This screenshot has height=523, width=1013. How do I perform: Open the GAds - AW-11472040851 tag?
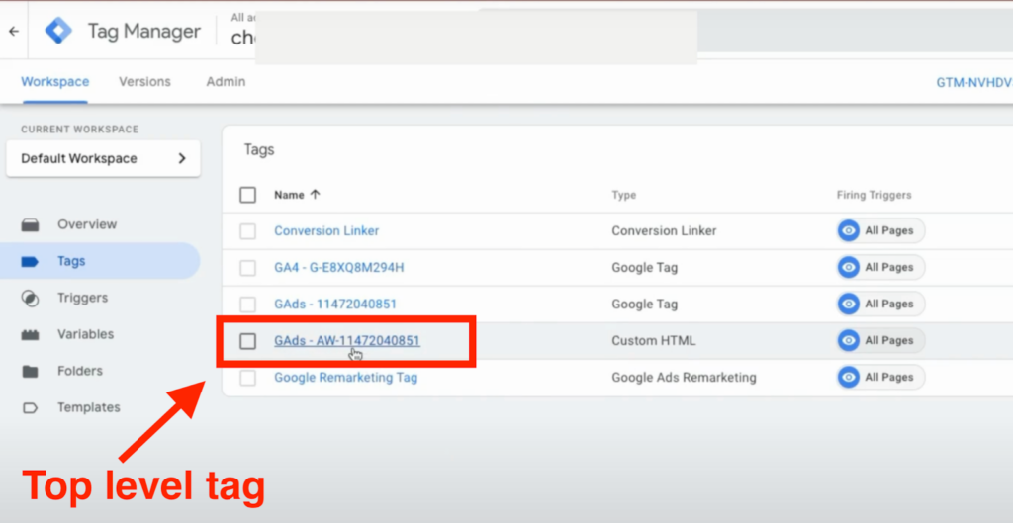347,340
